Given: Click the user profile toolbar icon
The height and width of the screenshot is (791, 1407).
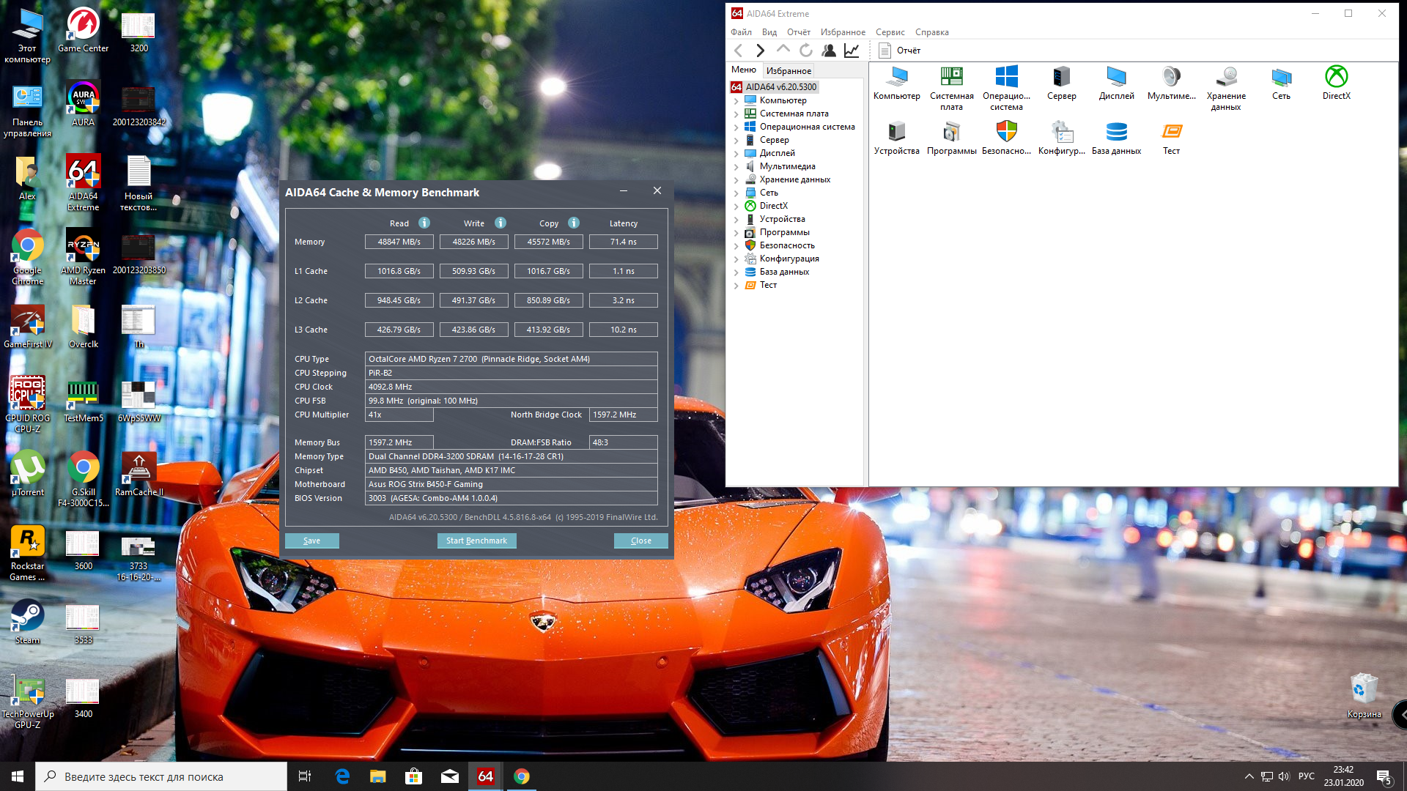Looking at the screenshot, I should tap(829, 51).
